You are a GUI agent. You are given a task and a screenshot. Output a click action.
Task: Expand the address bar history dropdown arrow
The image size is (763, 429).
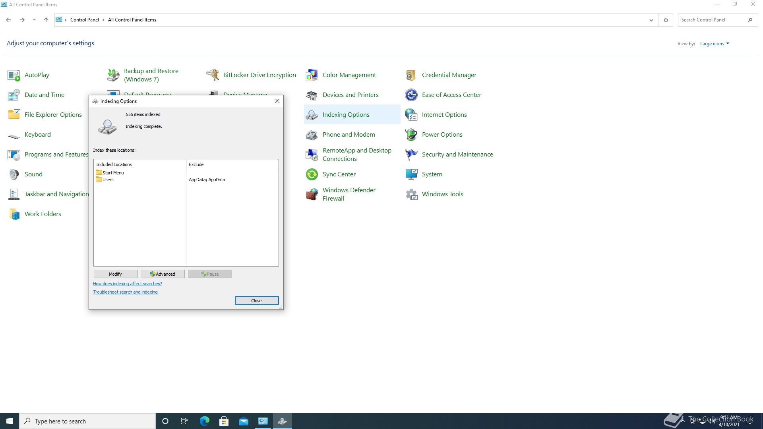click(x=651, y=20)
